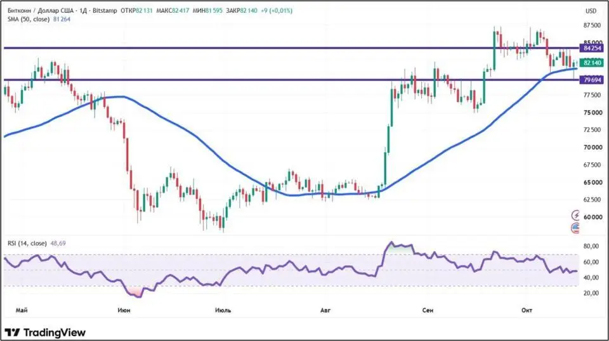The width and height of the screenshot is (609, 341).
Task: Click the Июн label on time axis
Action: (124, 311)
